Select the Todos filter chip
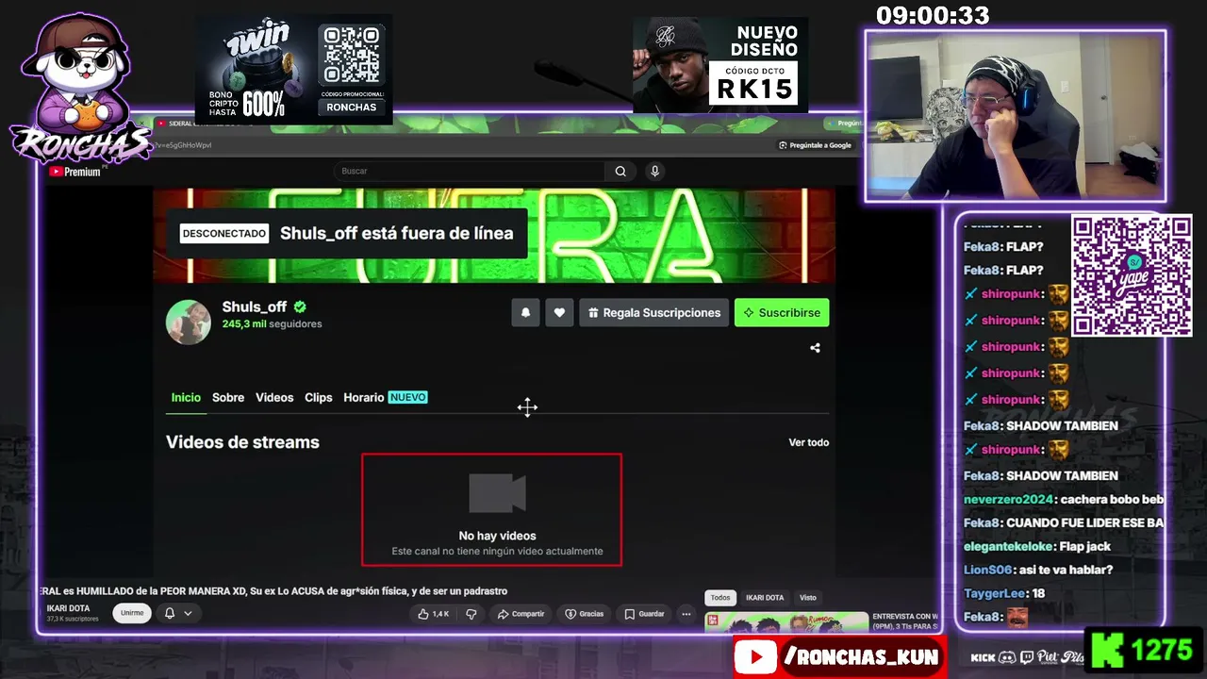The height and width of the screenshot is (679, 1207). click(720, 598)
